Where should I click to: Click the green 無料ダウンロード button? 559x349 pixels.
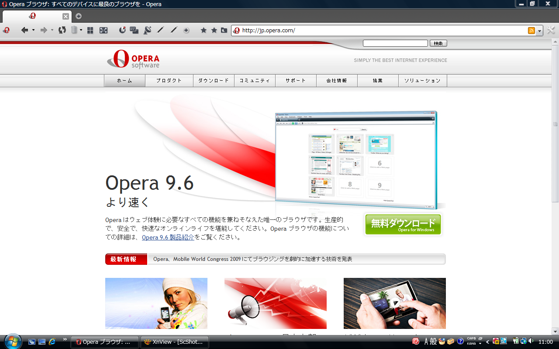pos(403,224)
